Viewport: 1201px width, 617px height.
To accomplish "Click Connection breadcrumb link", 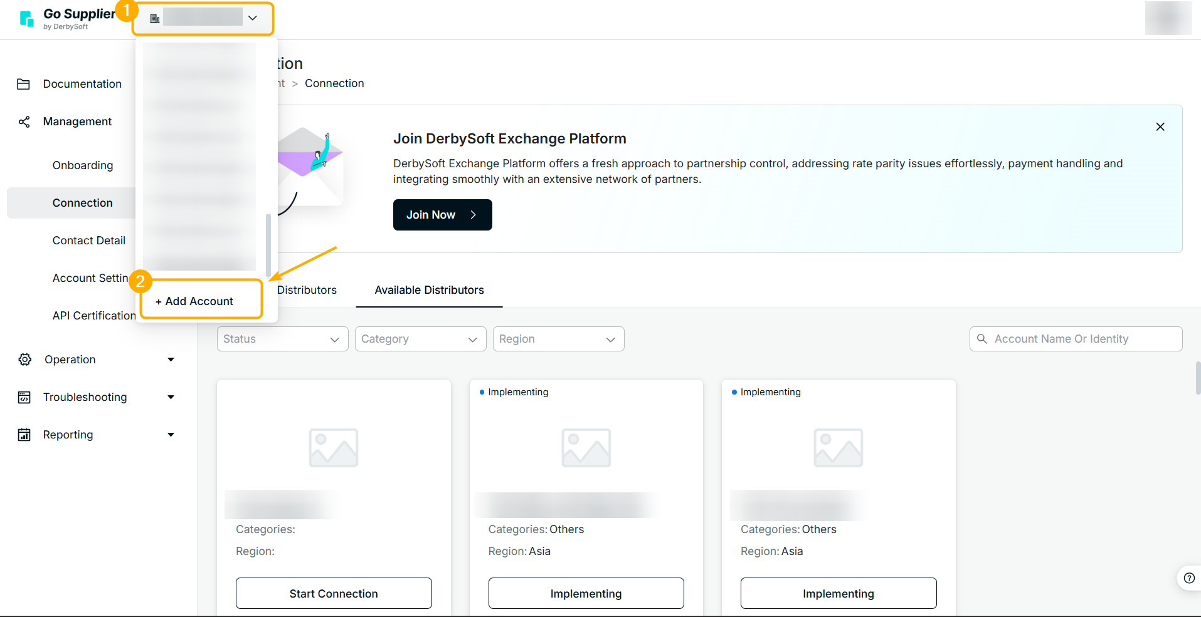I will (334, 83).
